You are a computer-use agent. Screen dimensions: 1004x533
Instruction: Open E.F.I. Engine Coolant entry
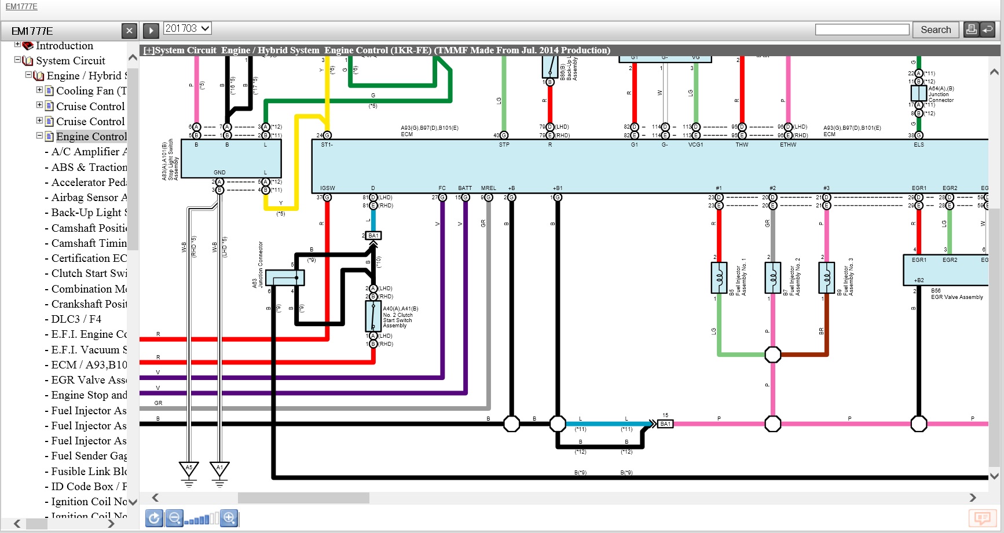pos(89,334)
